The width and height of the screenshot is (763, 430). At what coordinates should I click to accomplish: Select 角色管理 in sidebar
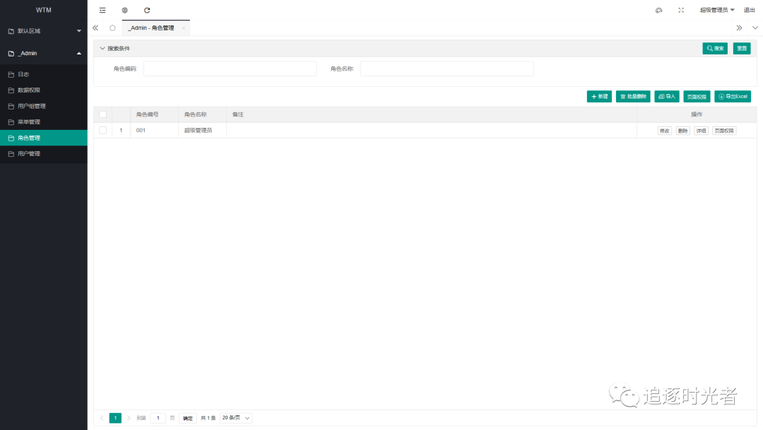coord(44,138)
